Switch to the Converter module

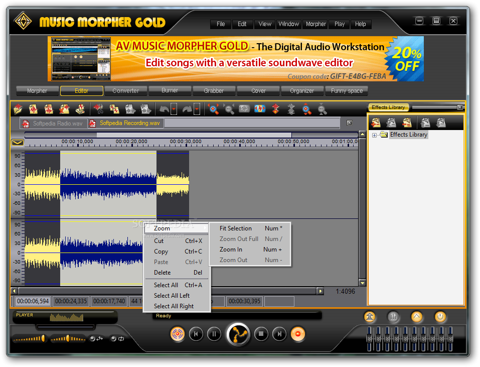click(x=126, y=91)
